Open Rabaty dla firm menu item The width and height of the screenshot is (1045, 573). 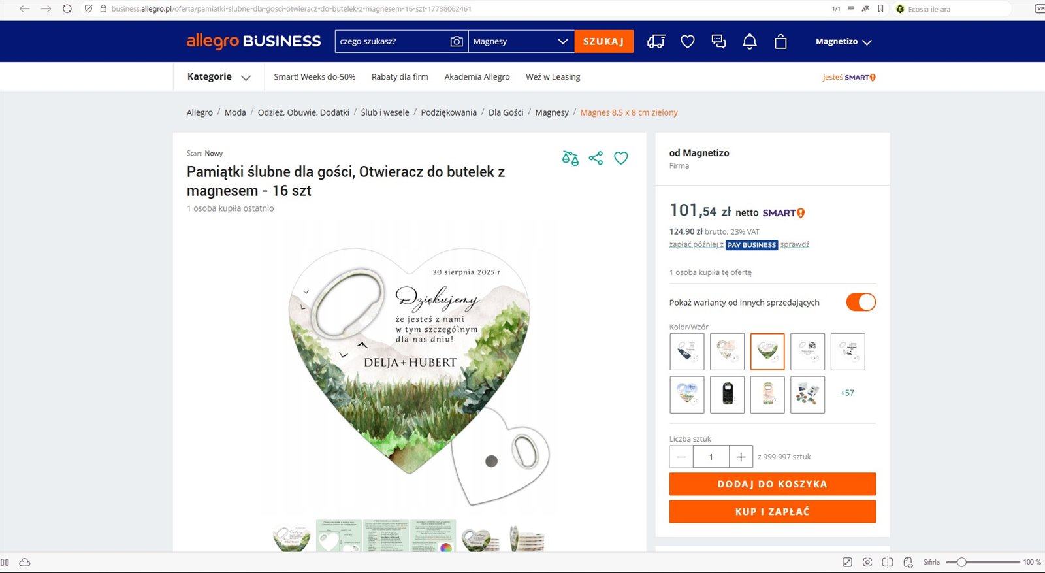tap(400, 77)
